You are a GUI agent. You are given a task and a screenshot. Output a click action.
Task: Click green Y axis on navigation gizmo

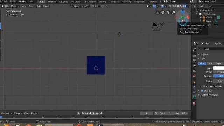182,17
